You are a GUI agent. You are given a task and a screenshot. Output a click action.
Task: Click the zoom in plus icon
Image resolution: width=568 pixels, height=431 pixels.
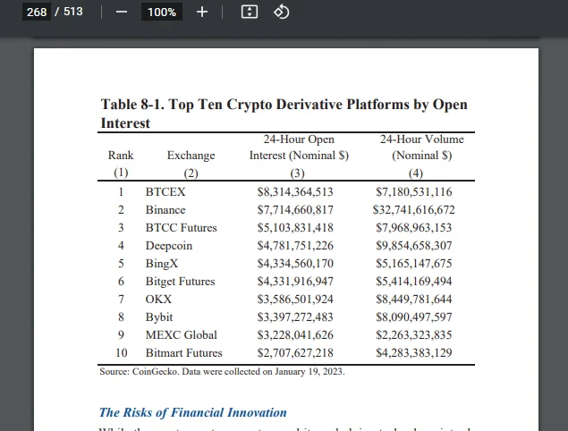[x=202, y=12]
